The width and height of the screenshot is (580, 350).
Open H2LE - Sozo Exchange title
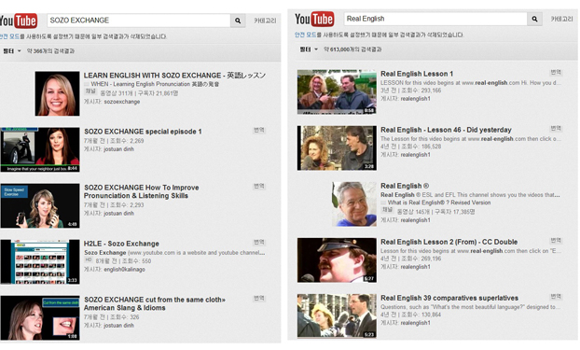(121, 244)
